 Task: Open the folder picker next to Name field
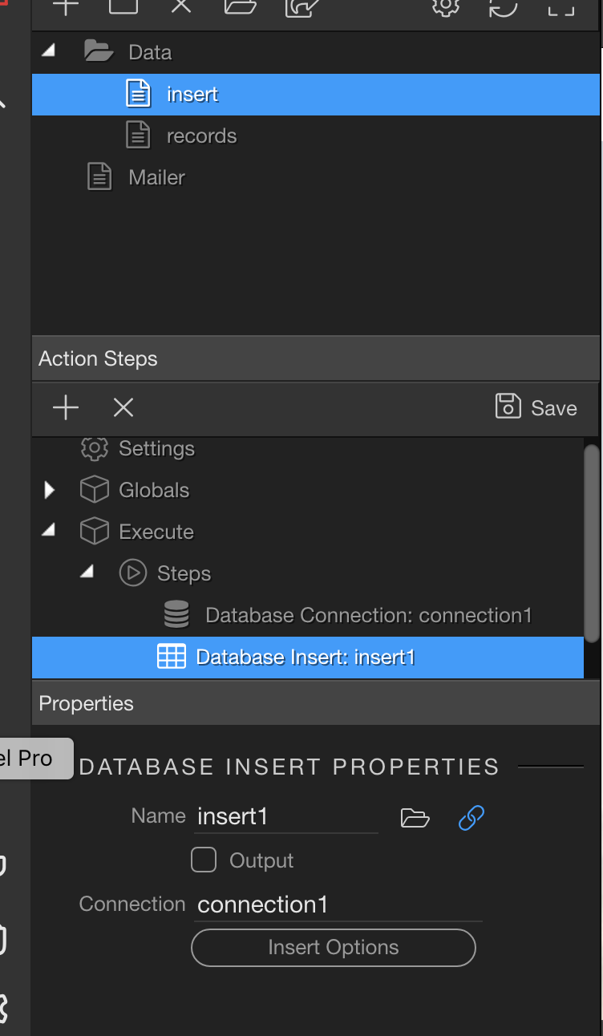(415, 818)
